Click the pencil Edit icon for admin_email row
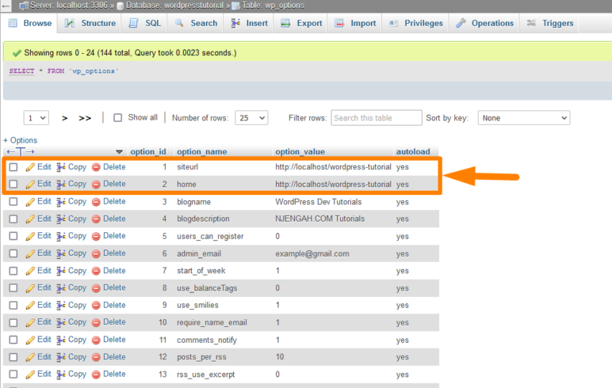Viewport: 612px width, 388px height. [30, 253]
